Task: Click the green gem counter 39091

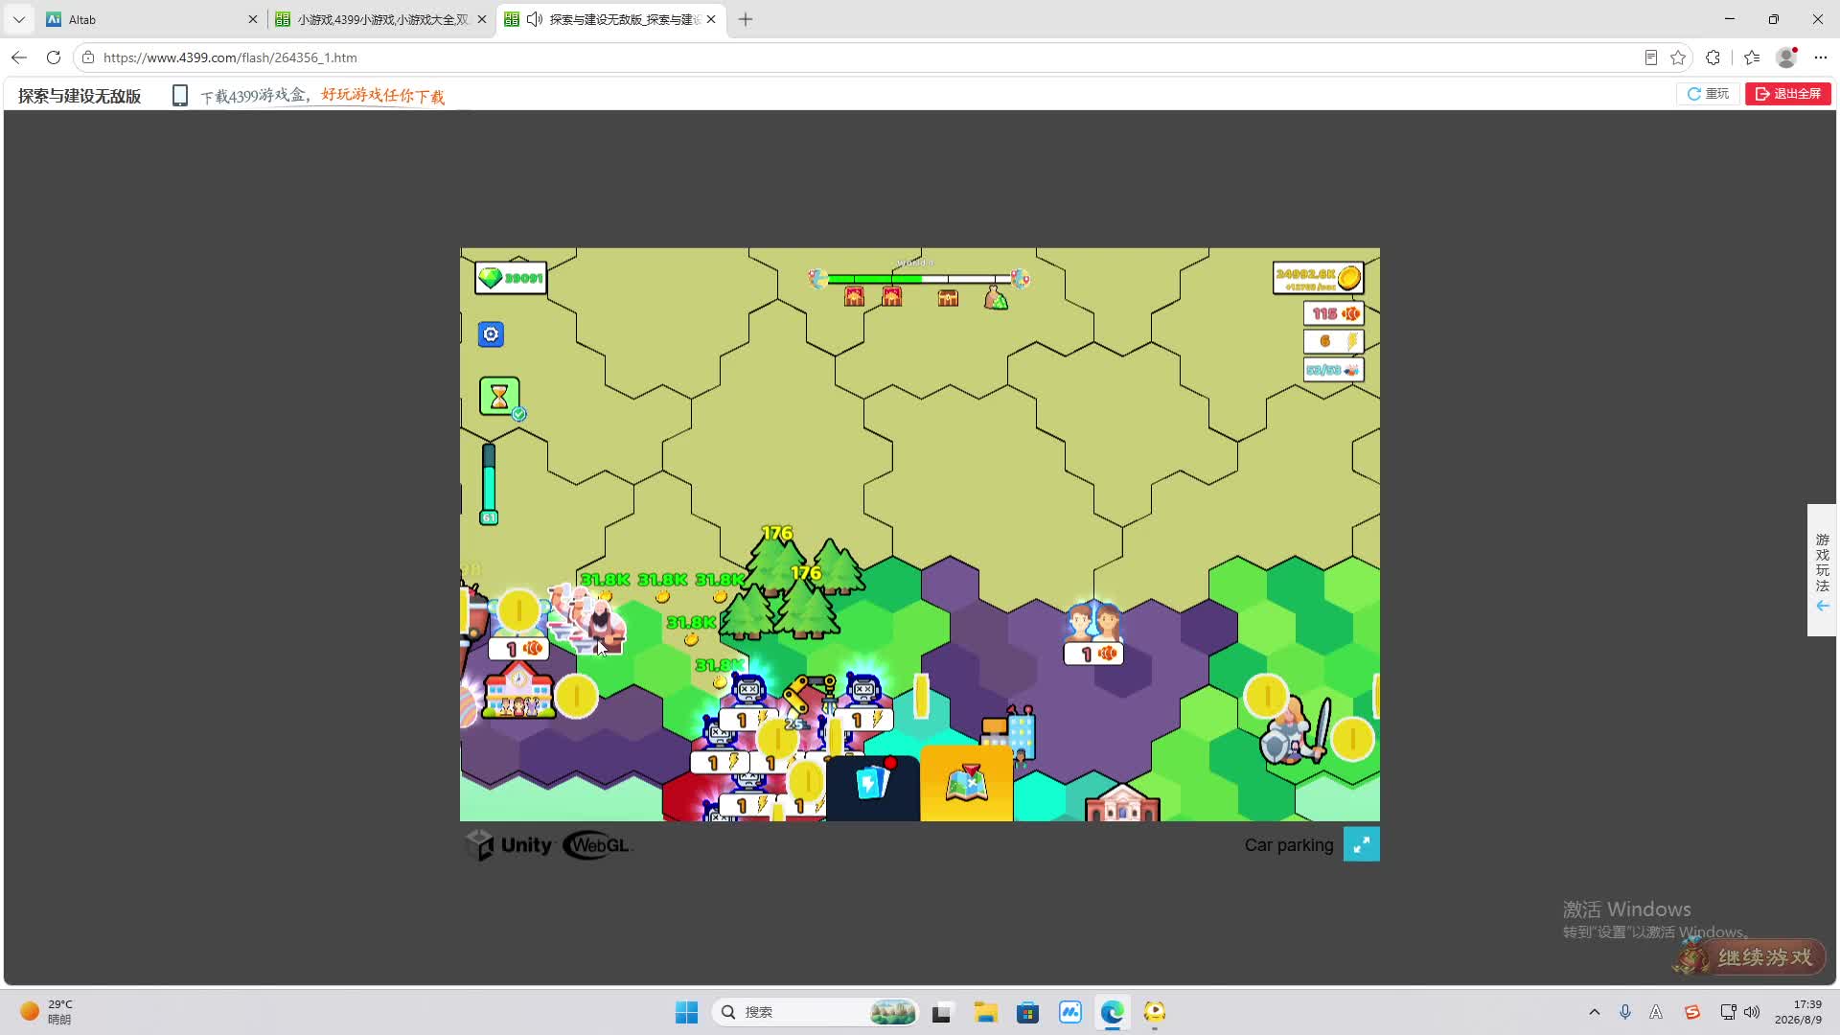Action: point(511,278)
